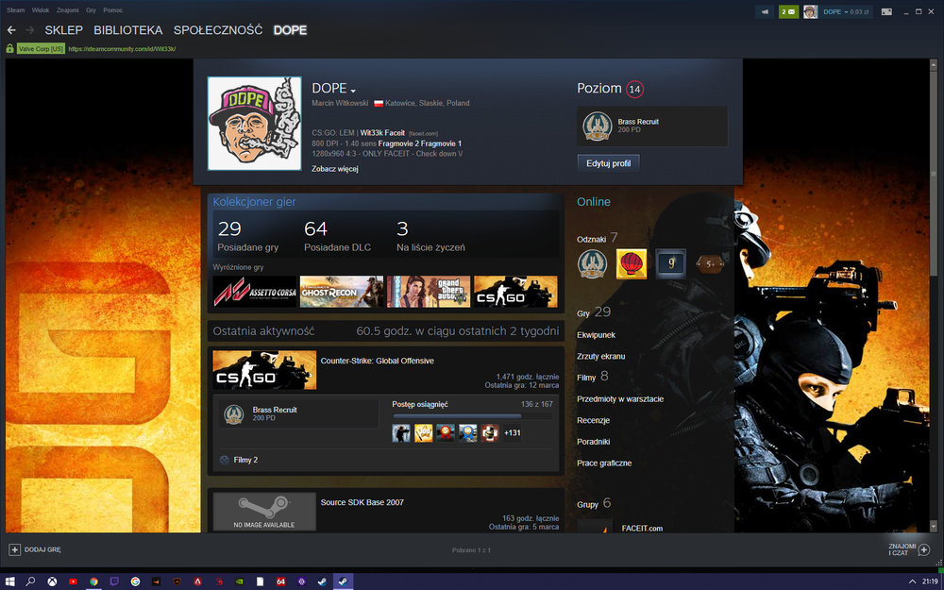The image size is (944, 590).
Task: Click the Edytuj profil button
Action: pos(609,163)
